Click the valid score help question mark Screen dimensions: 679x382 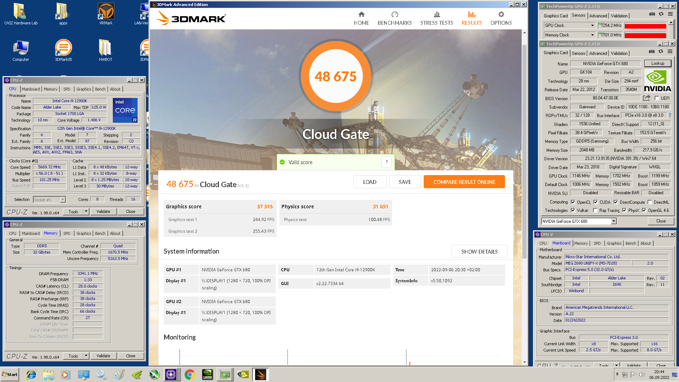point(387,162)
